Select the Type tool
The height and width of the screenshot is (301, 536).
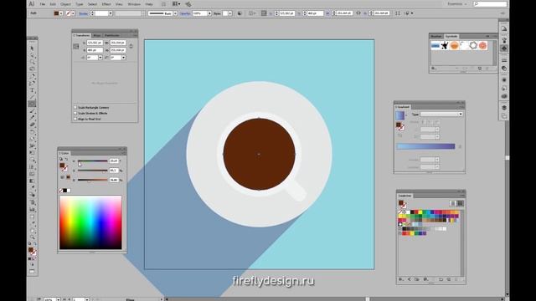(x=32, y=90)
